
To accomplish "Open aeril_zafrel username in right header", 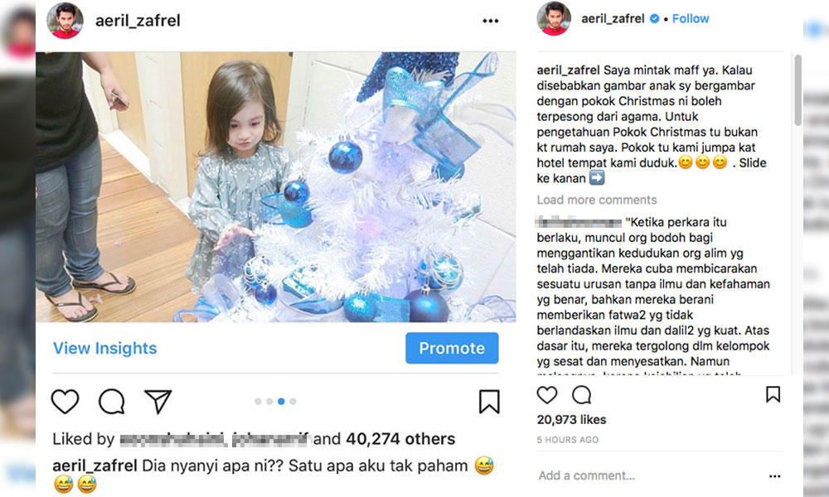I will [613, 18].
